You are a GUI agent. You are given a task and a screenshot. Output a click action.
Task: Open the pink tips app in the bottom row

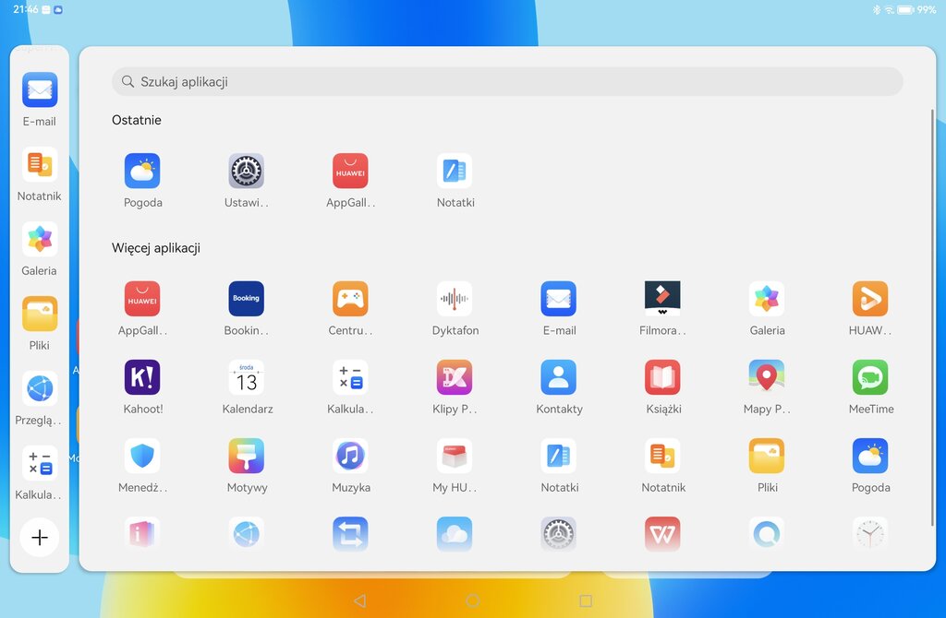point(142,534)
